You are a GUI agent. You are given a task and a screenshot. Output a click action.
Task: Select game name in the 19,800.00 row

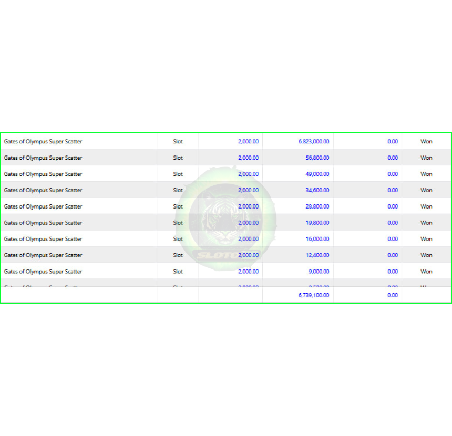pos(43,223)
